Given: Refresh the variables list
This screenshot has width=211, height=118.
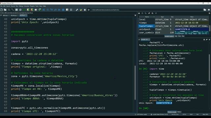Looking at the screenshot, I should point(156,13).
